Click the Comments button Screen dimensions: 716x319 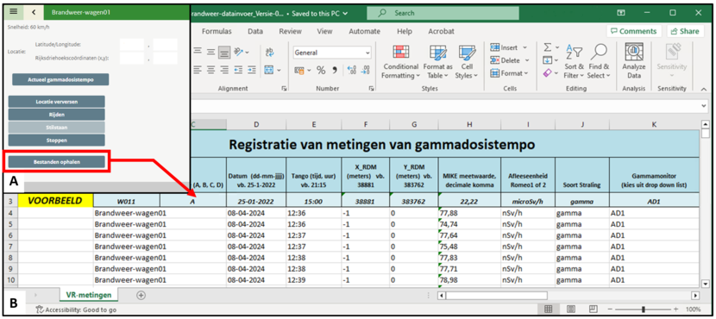pyautogui.click(x=634, y=31)
